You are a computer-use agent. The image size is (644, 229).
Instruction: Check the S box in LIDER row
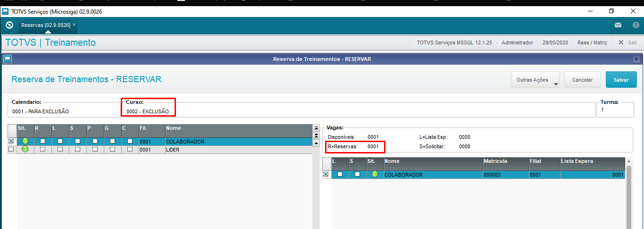click(77, 149)
